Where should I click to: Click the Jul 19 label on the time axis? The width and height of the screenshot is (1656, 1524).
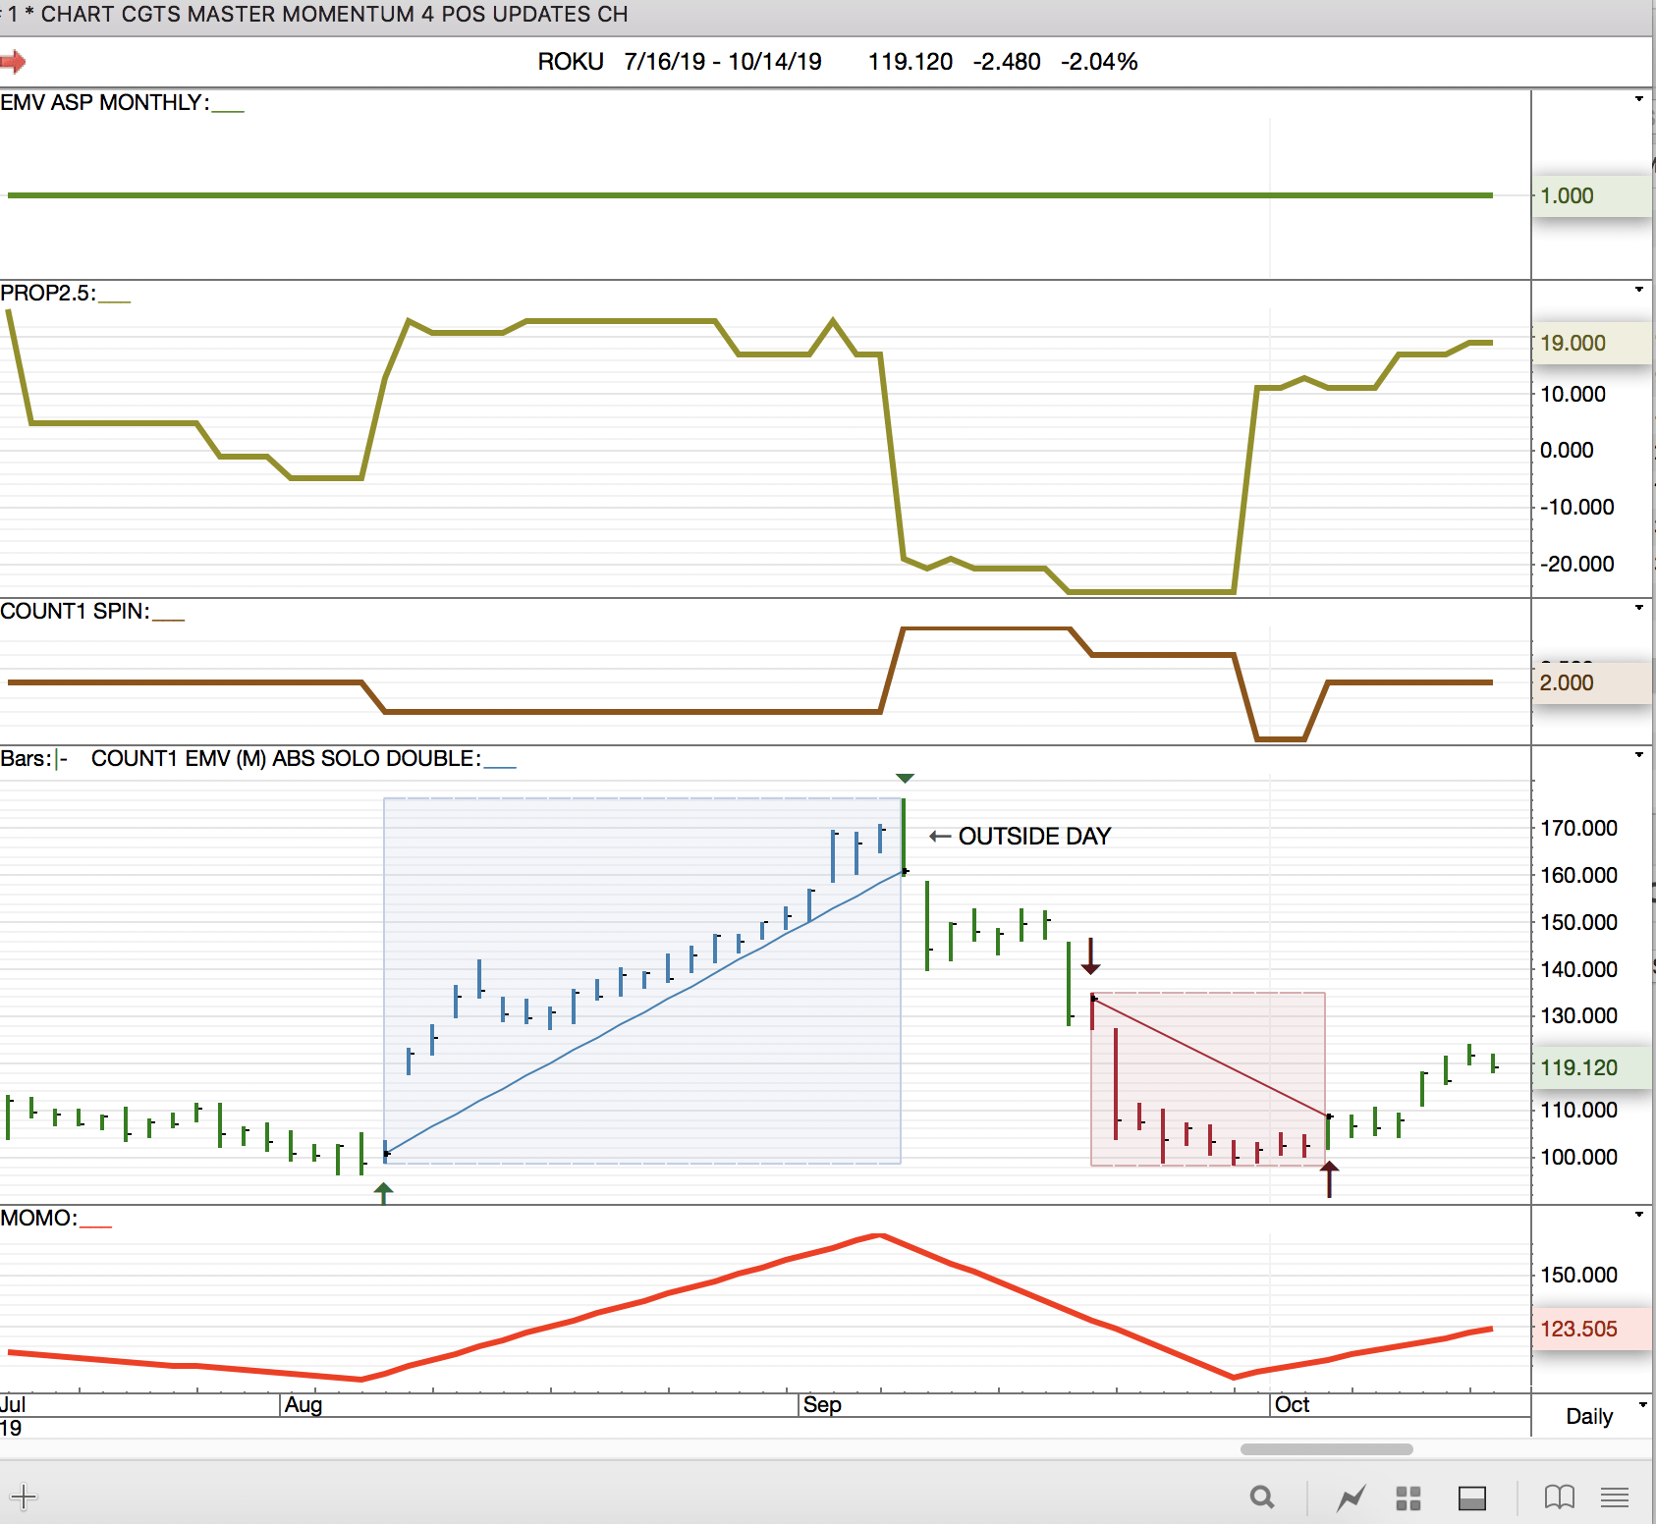click(13, 1416)
